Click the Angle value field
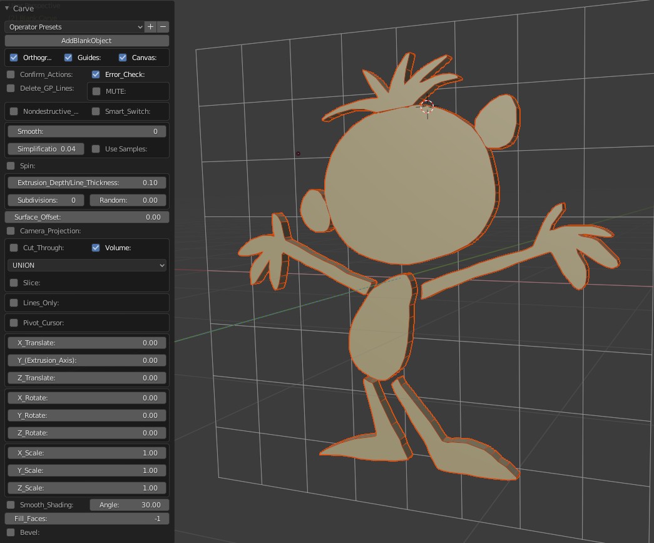Image resolution: width=654 pixels, height=543 pixels. 130,505
